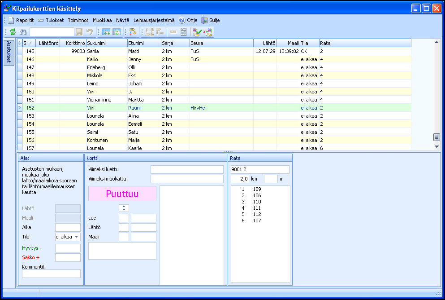Select row 153 Lounela Alina
Image resolution: width=445 pixels, height=300 pixels.
(x=214, y=116)
